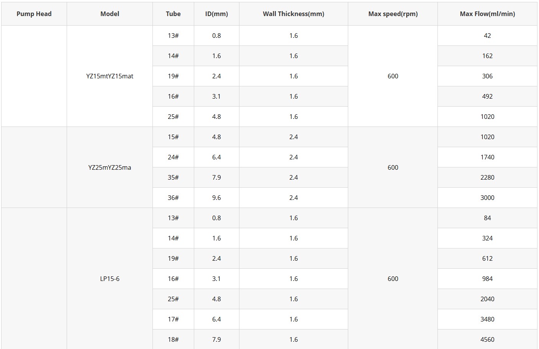Select the LP15-6 max speed 600 cell
This screenshot has height=349, width=539.
393,279
